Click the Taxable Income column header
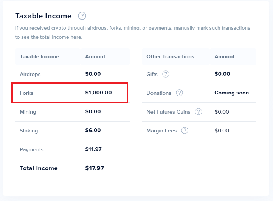This screenshot has width=273, height=201. (39, 56)
